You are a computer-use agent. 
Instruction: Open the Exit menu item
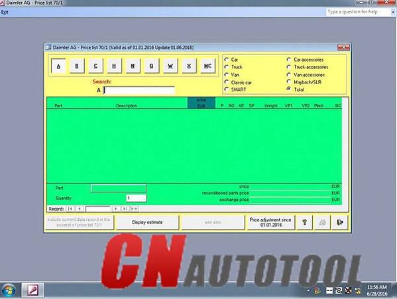[x=5, y=12]
